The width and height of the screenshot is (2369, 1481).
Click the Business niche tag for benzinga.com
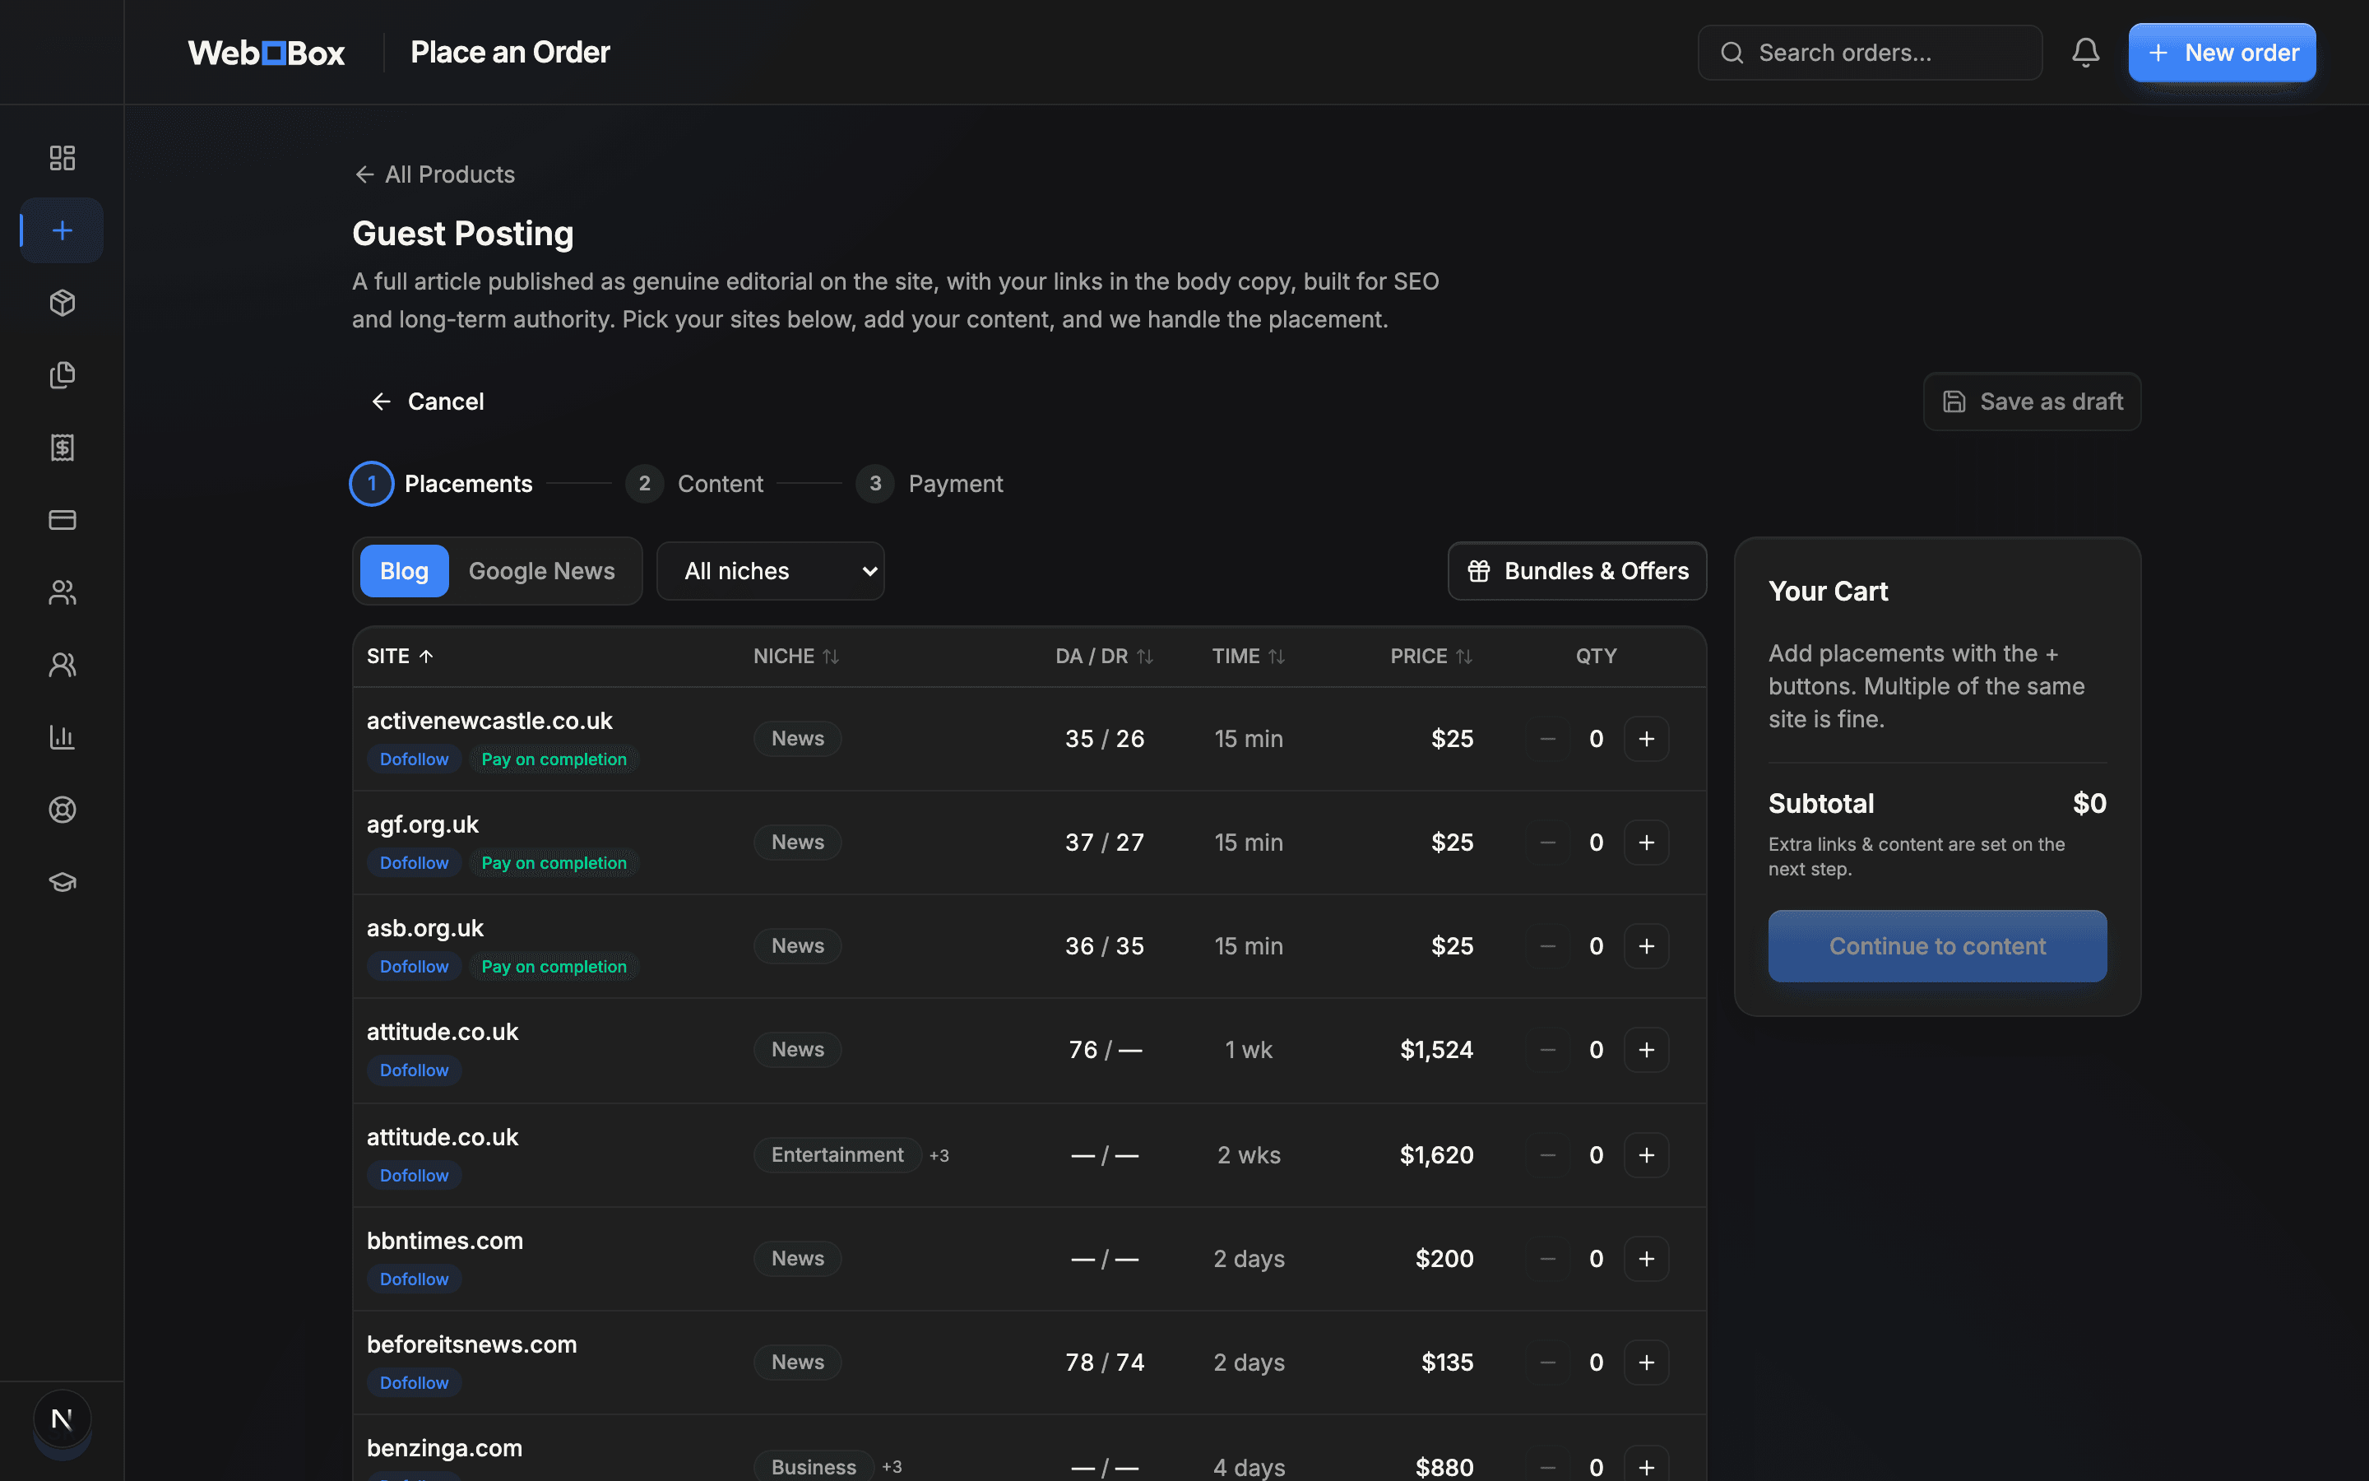814,1466
